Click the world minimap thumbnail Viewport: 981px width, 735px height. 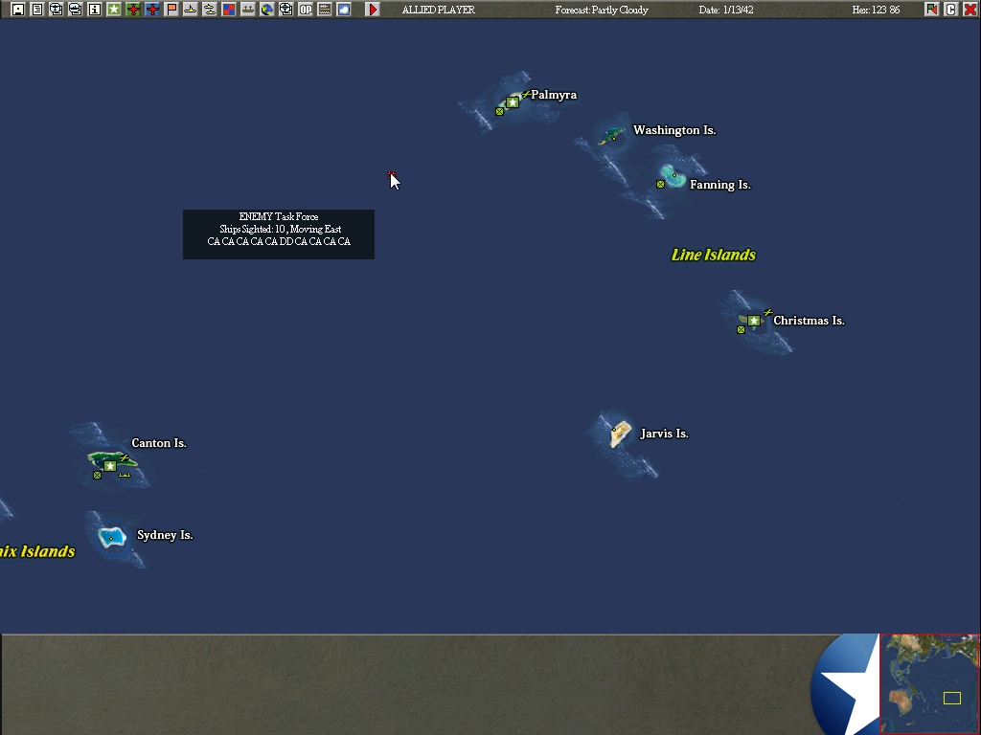[929, 684]
